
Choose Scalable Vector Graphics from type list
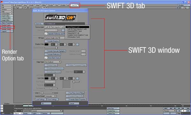point(78,35)
